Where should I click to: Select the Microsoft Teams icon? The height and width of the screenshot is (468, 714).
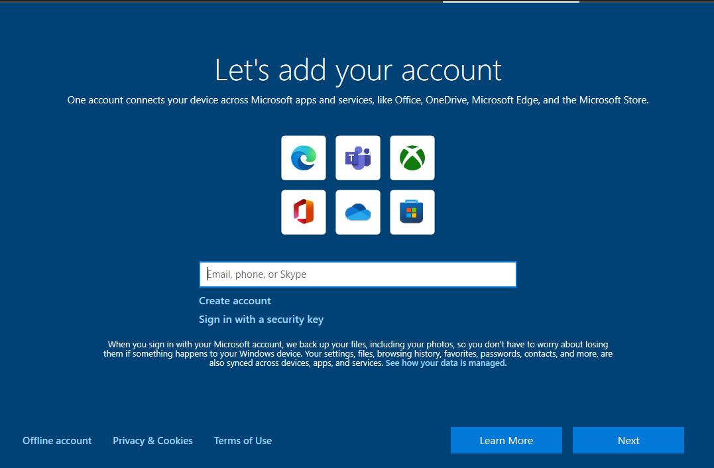point(357,158)
